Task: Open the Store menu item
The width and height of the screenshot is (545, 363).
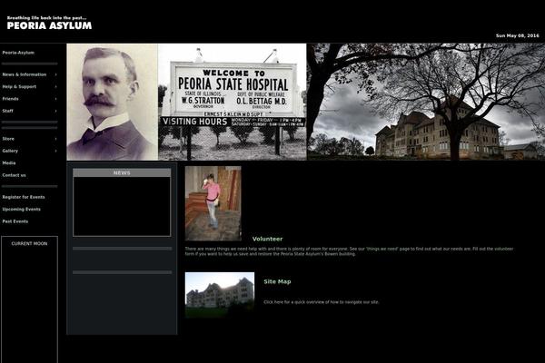Action: click(8, 139)
